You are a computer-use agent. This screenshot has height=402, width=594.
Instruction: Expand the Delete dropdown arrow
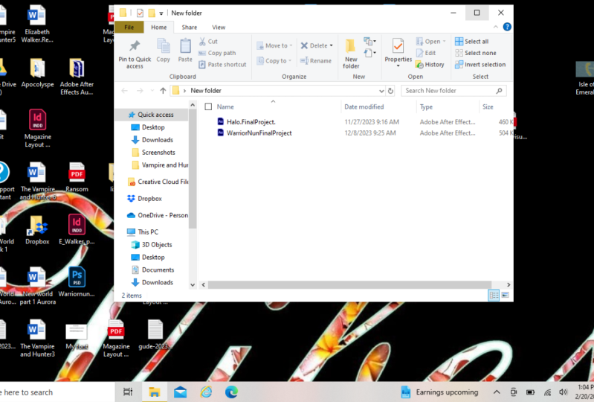click(x=330, y=45)
